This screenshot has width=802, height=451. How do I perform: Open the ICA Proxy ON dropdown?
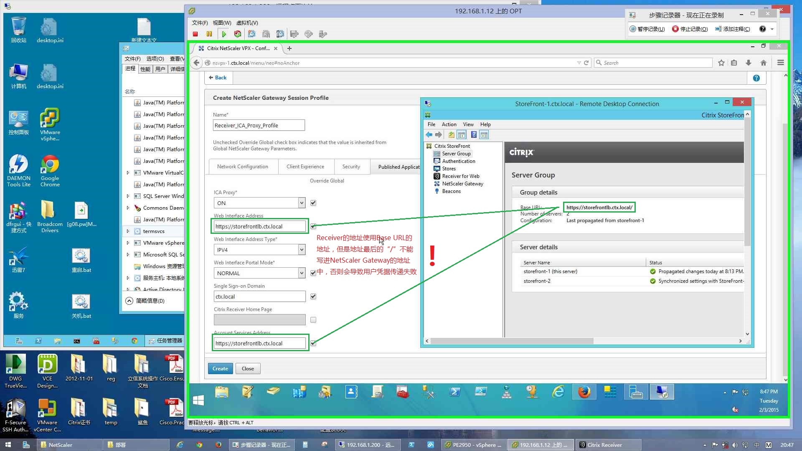[x=259, y=203]
